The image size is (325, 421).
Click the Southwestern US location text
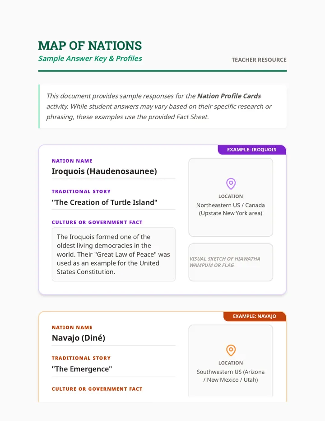(231, 376)
